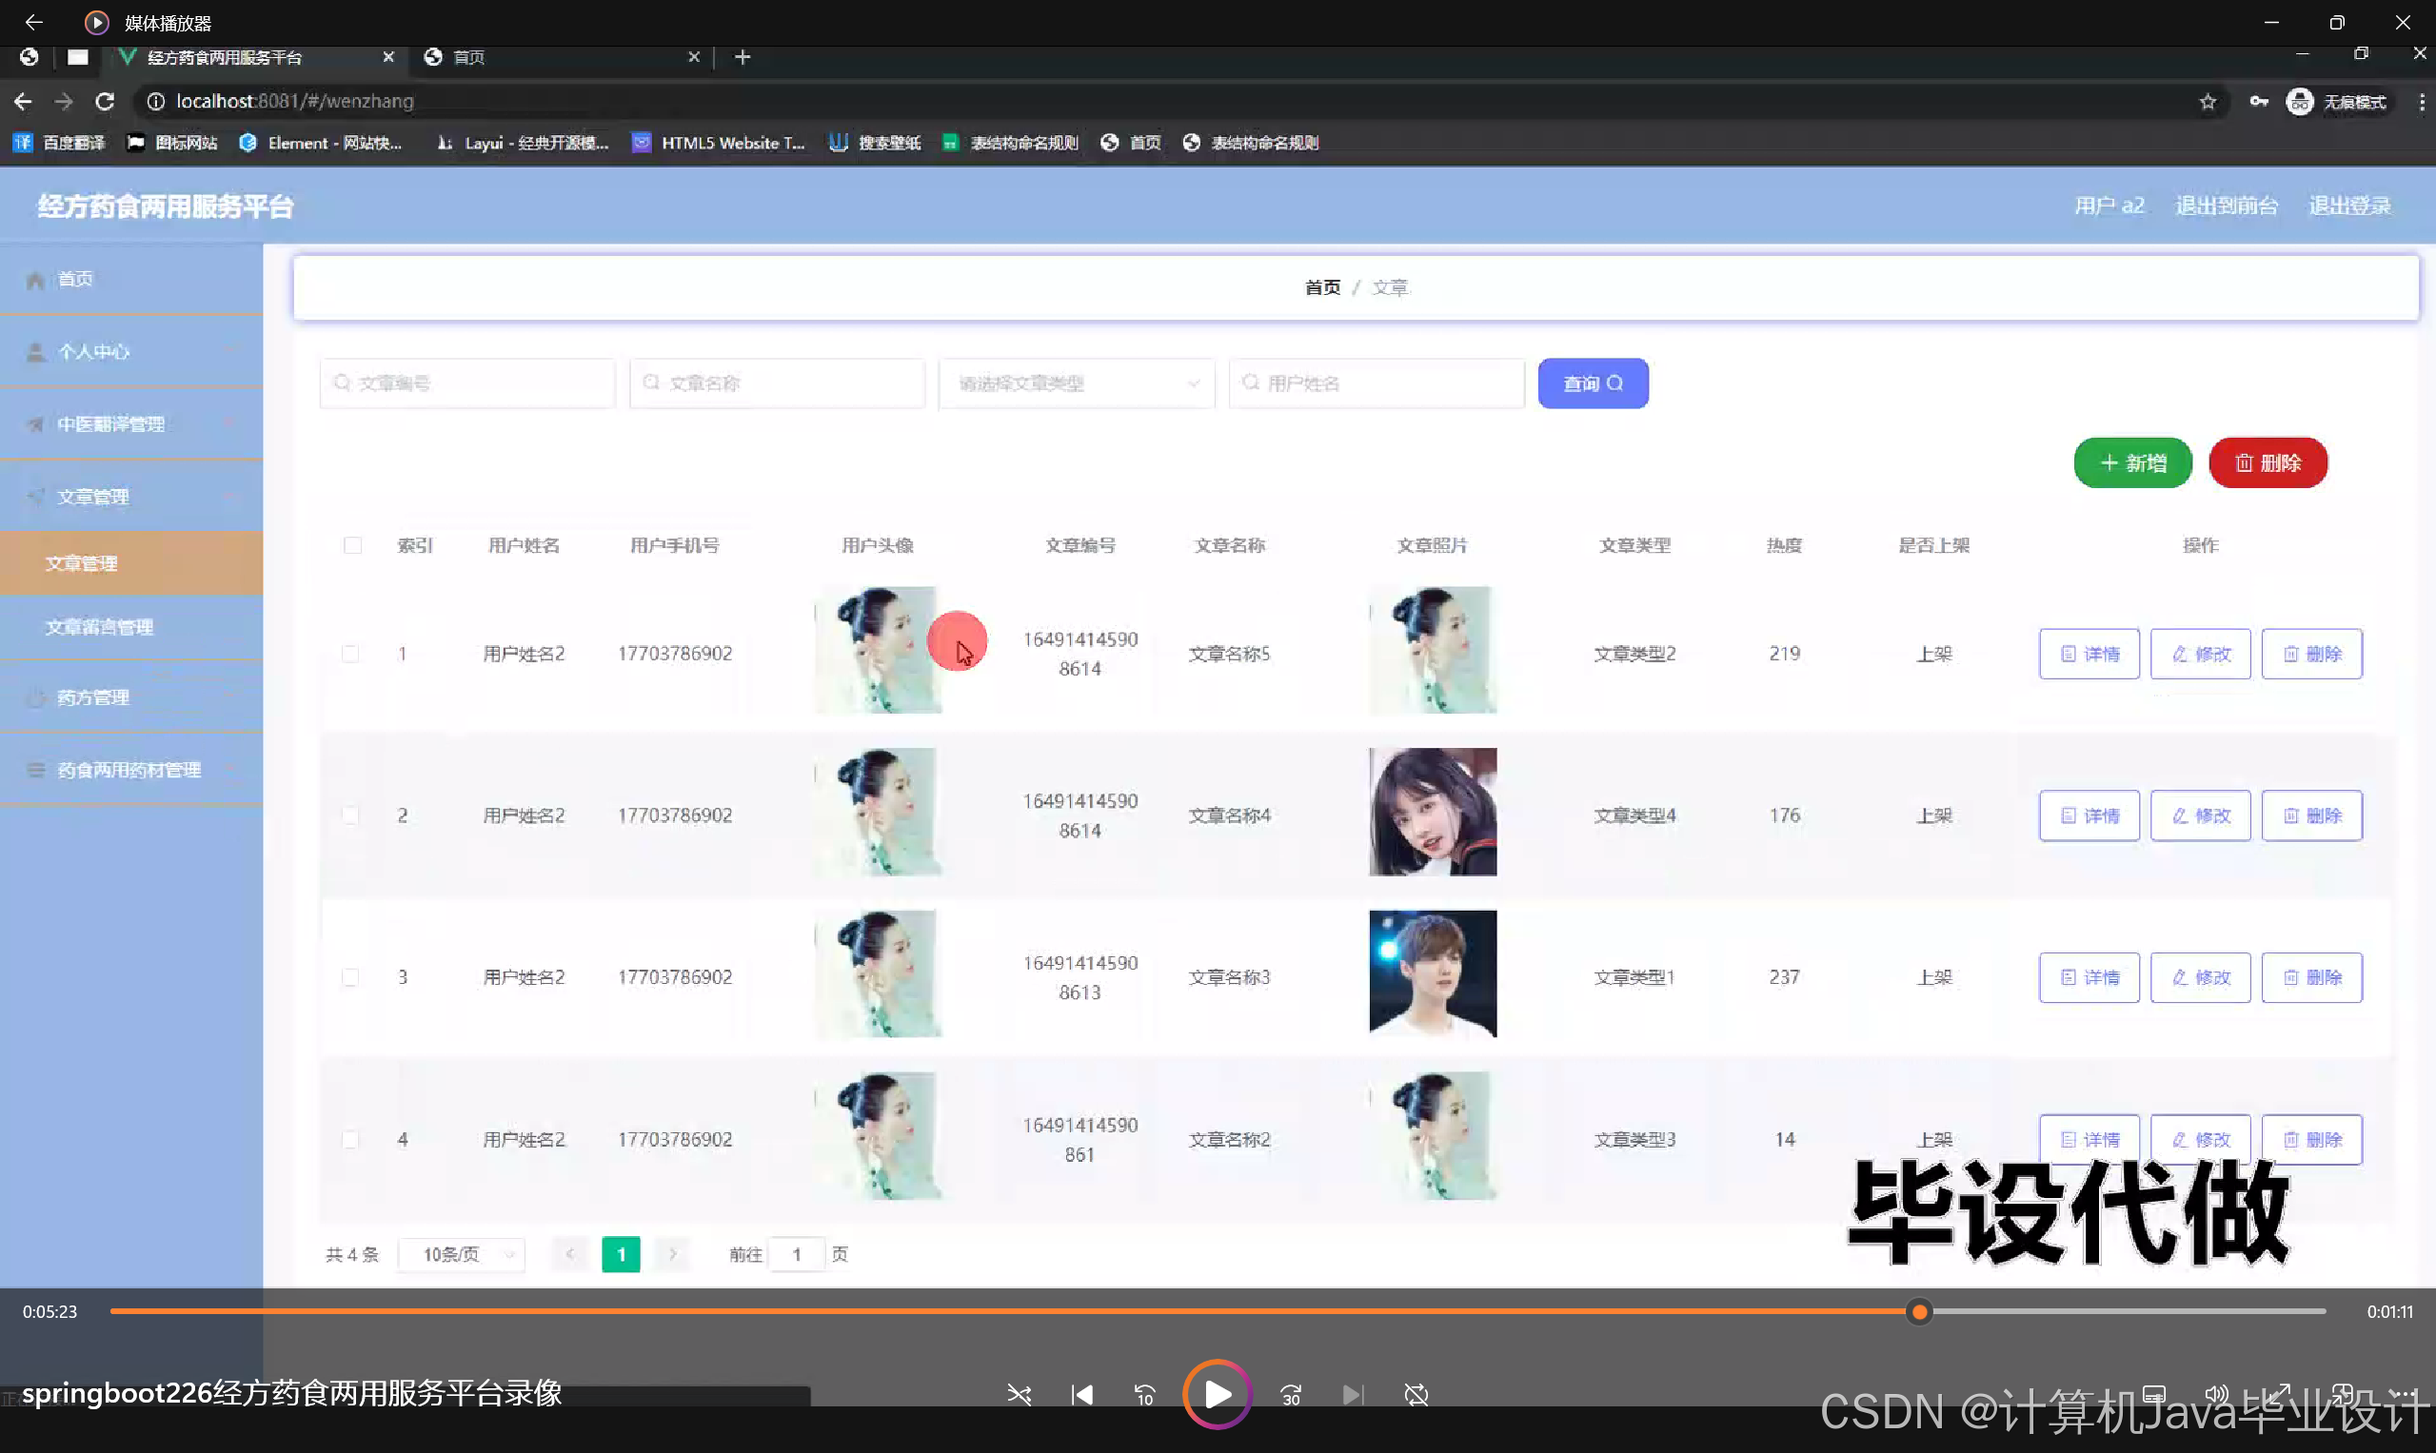Check the checkbox for row 1
This screenshot has width=2436, height=1453.
350,653
